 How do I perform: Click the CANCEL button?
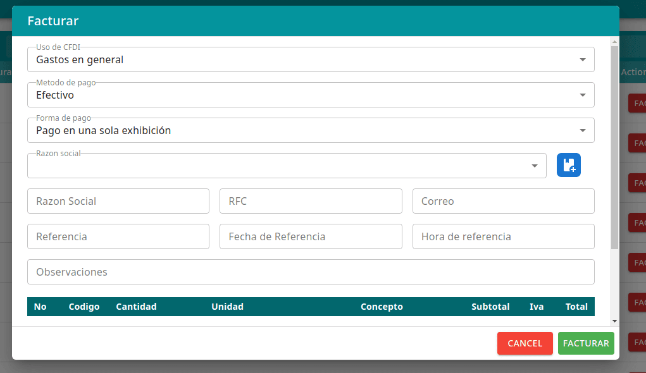525,343
